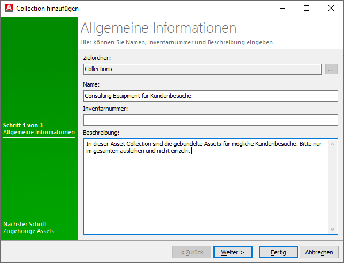Maximize the Collection hinzufügen dialog
The width and height of the screenshot is (344, 263).
coord(307,8)
